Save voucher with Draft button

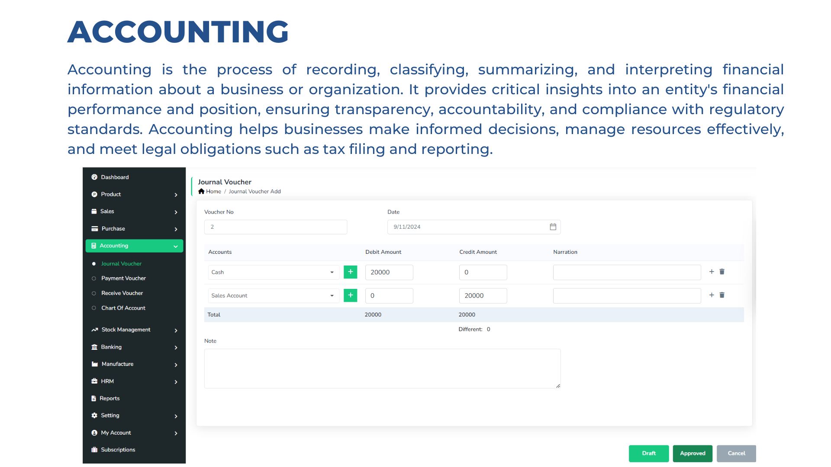pyautogui.click(x=649, y=454)
